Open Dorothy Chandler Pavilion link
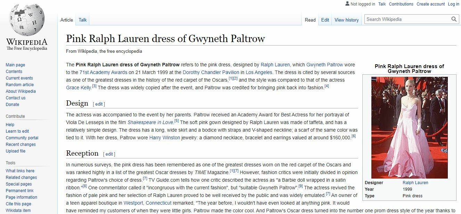The image size is (461, 214). (211, 72)
